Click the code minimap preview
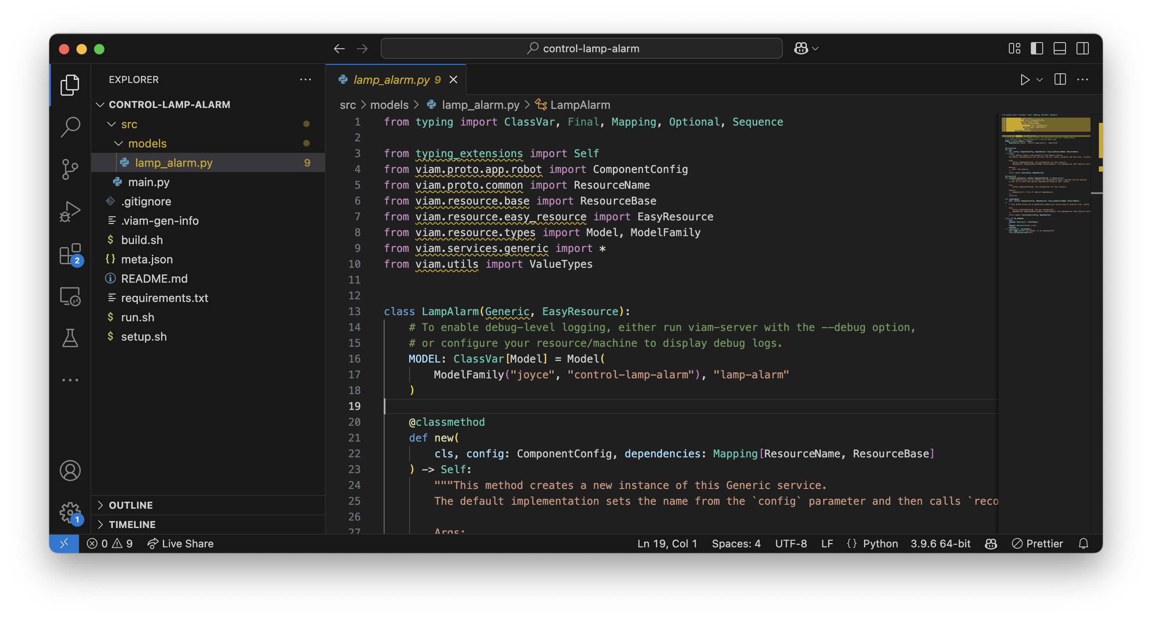 coord(1045,175)
